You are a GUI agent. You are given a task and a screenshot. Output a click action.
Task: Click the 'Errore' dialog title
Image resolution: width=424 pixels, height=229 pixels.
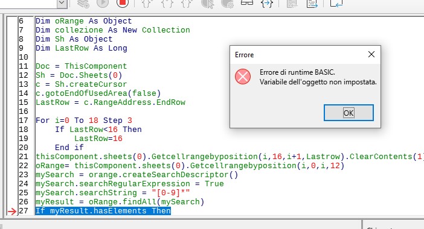click(244, 55)
